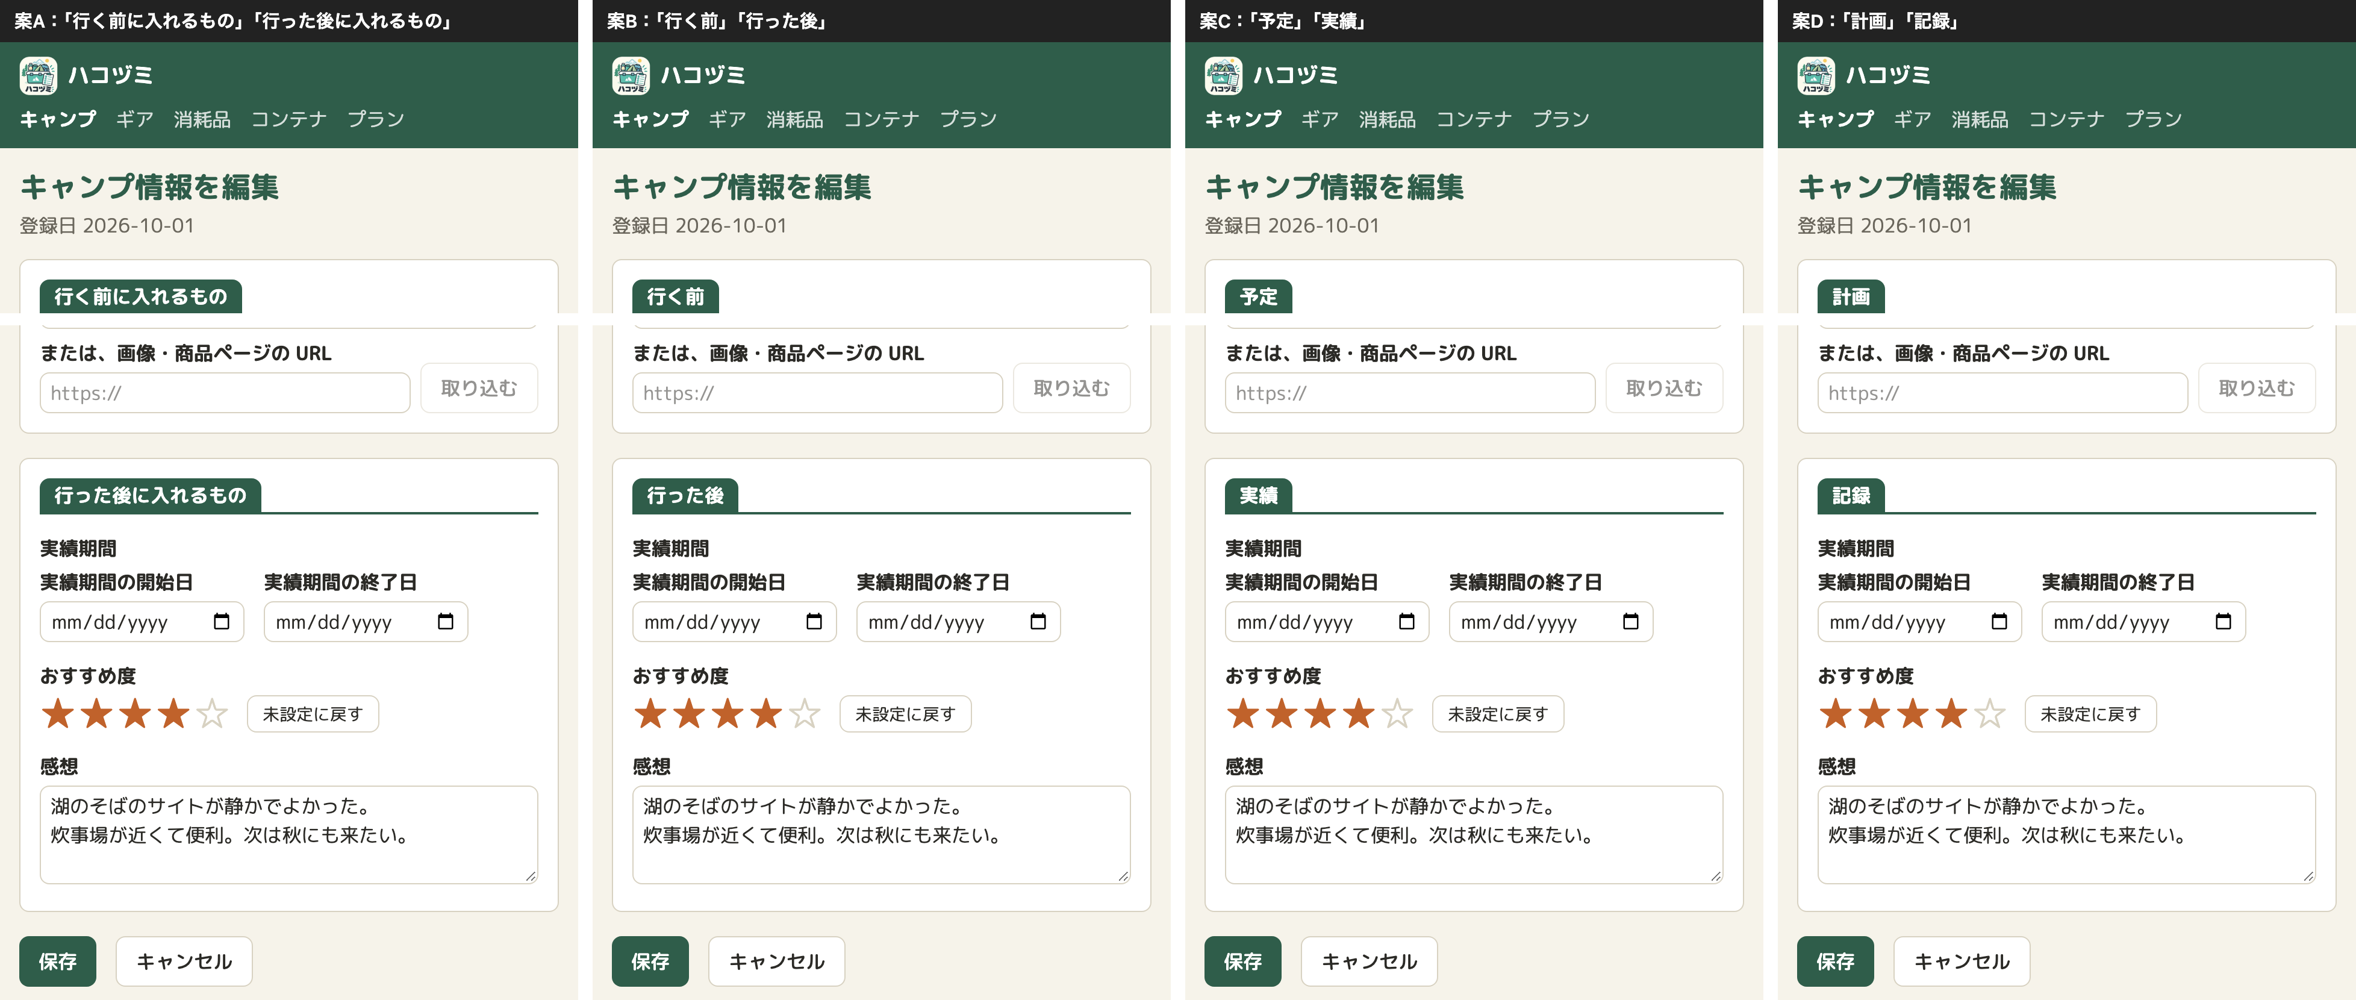Open calendar picker for 開始日 in 案D
The width and height of the screenshot is (2356, 1000).
[1999, 622]
